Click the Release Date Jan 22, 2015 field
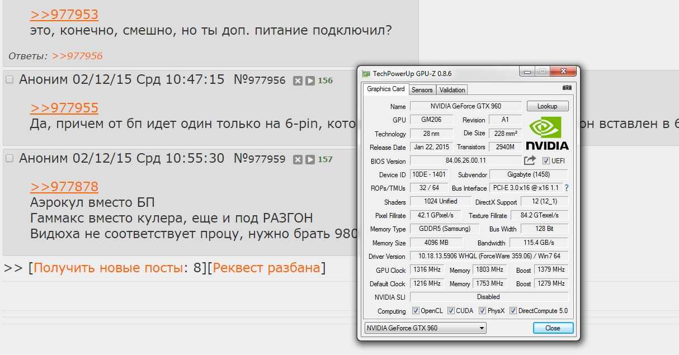Screen dimensions: 679x355 (x=432, y=147)
